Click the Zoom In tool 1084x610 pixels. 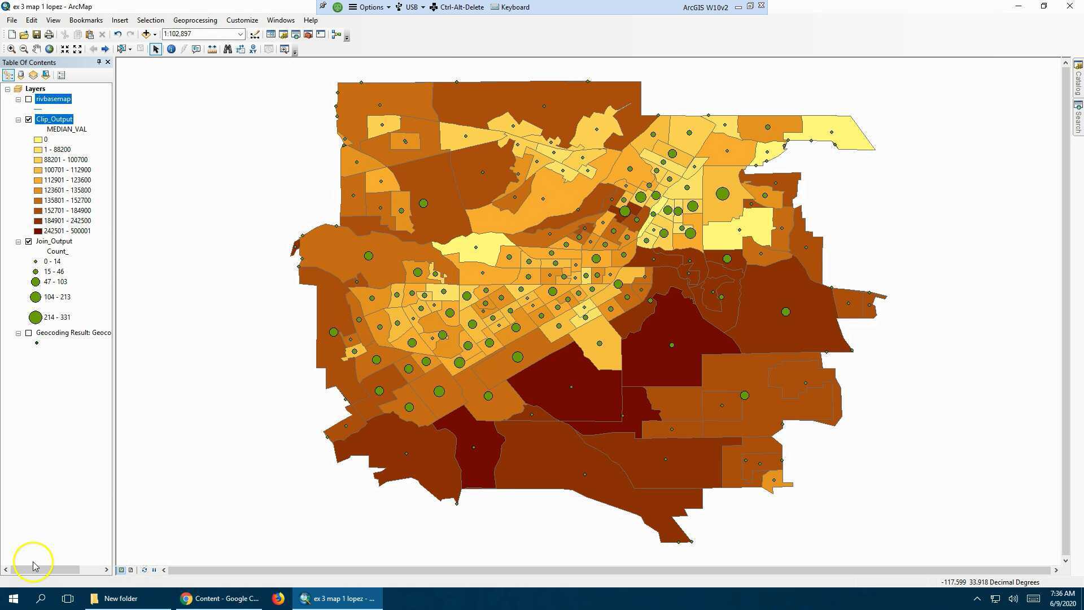pos(11,49)
